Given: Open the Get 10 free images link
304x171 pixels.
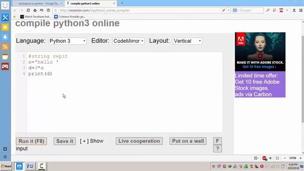Looking at the screenshot, I should click(x=259, y=66).
